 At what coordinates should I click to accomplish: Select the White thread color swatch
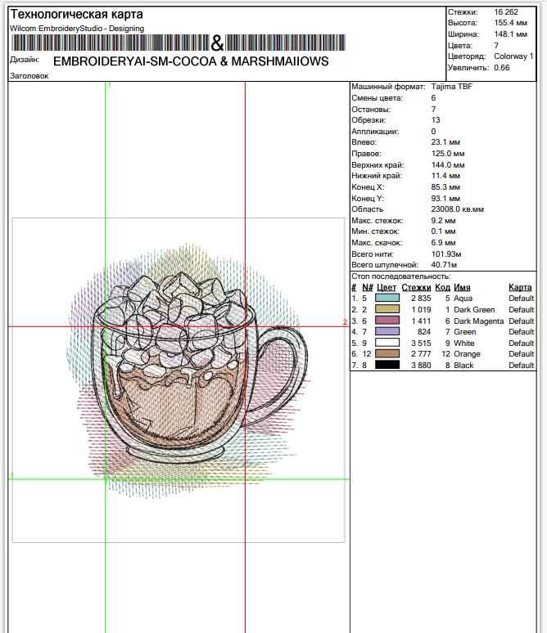coord(387,343)
